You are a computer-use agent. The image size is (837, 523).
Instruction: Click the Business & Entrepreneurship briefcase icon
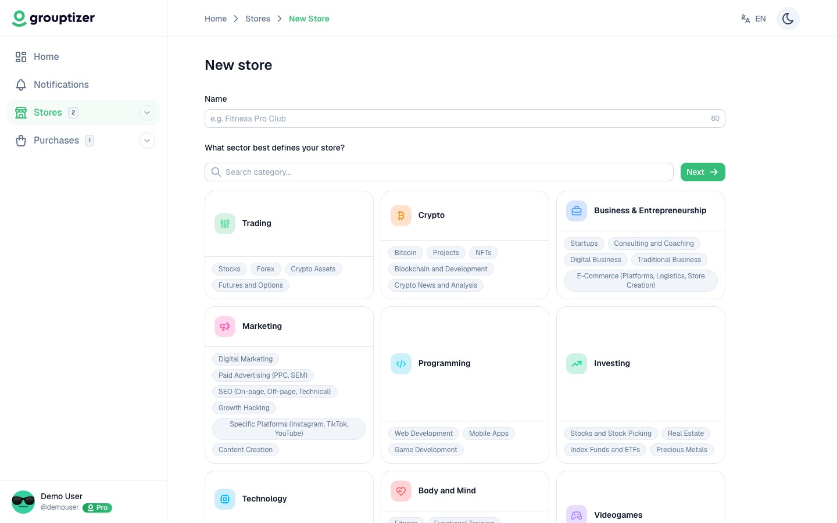click(577, 211)
